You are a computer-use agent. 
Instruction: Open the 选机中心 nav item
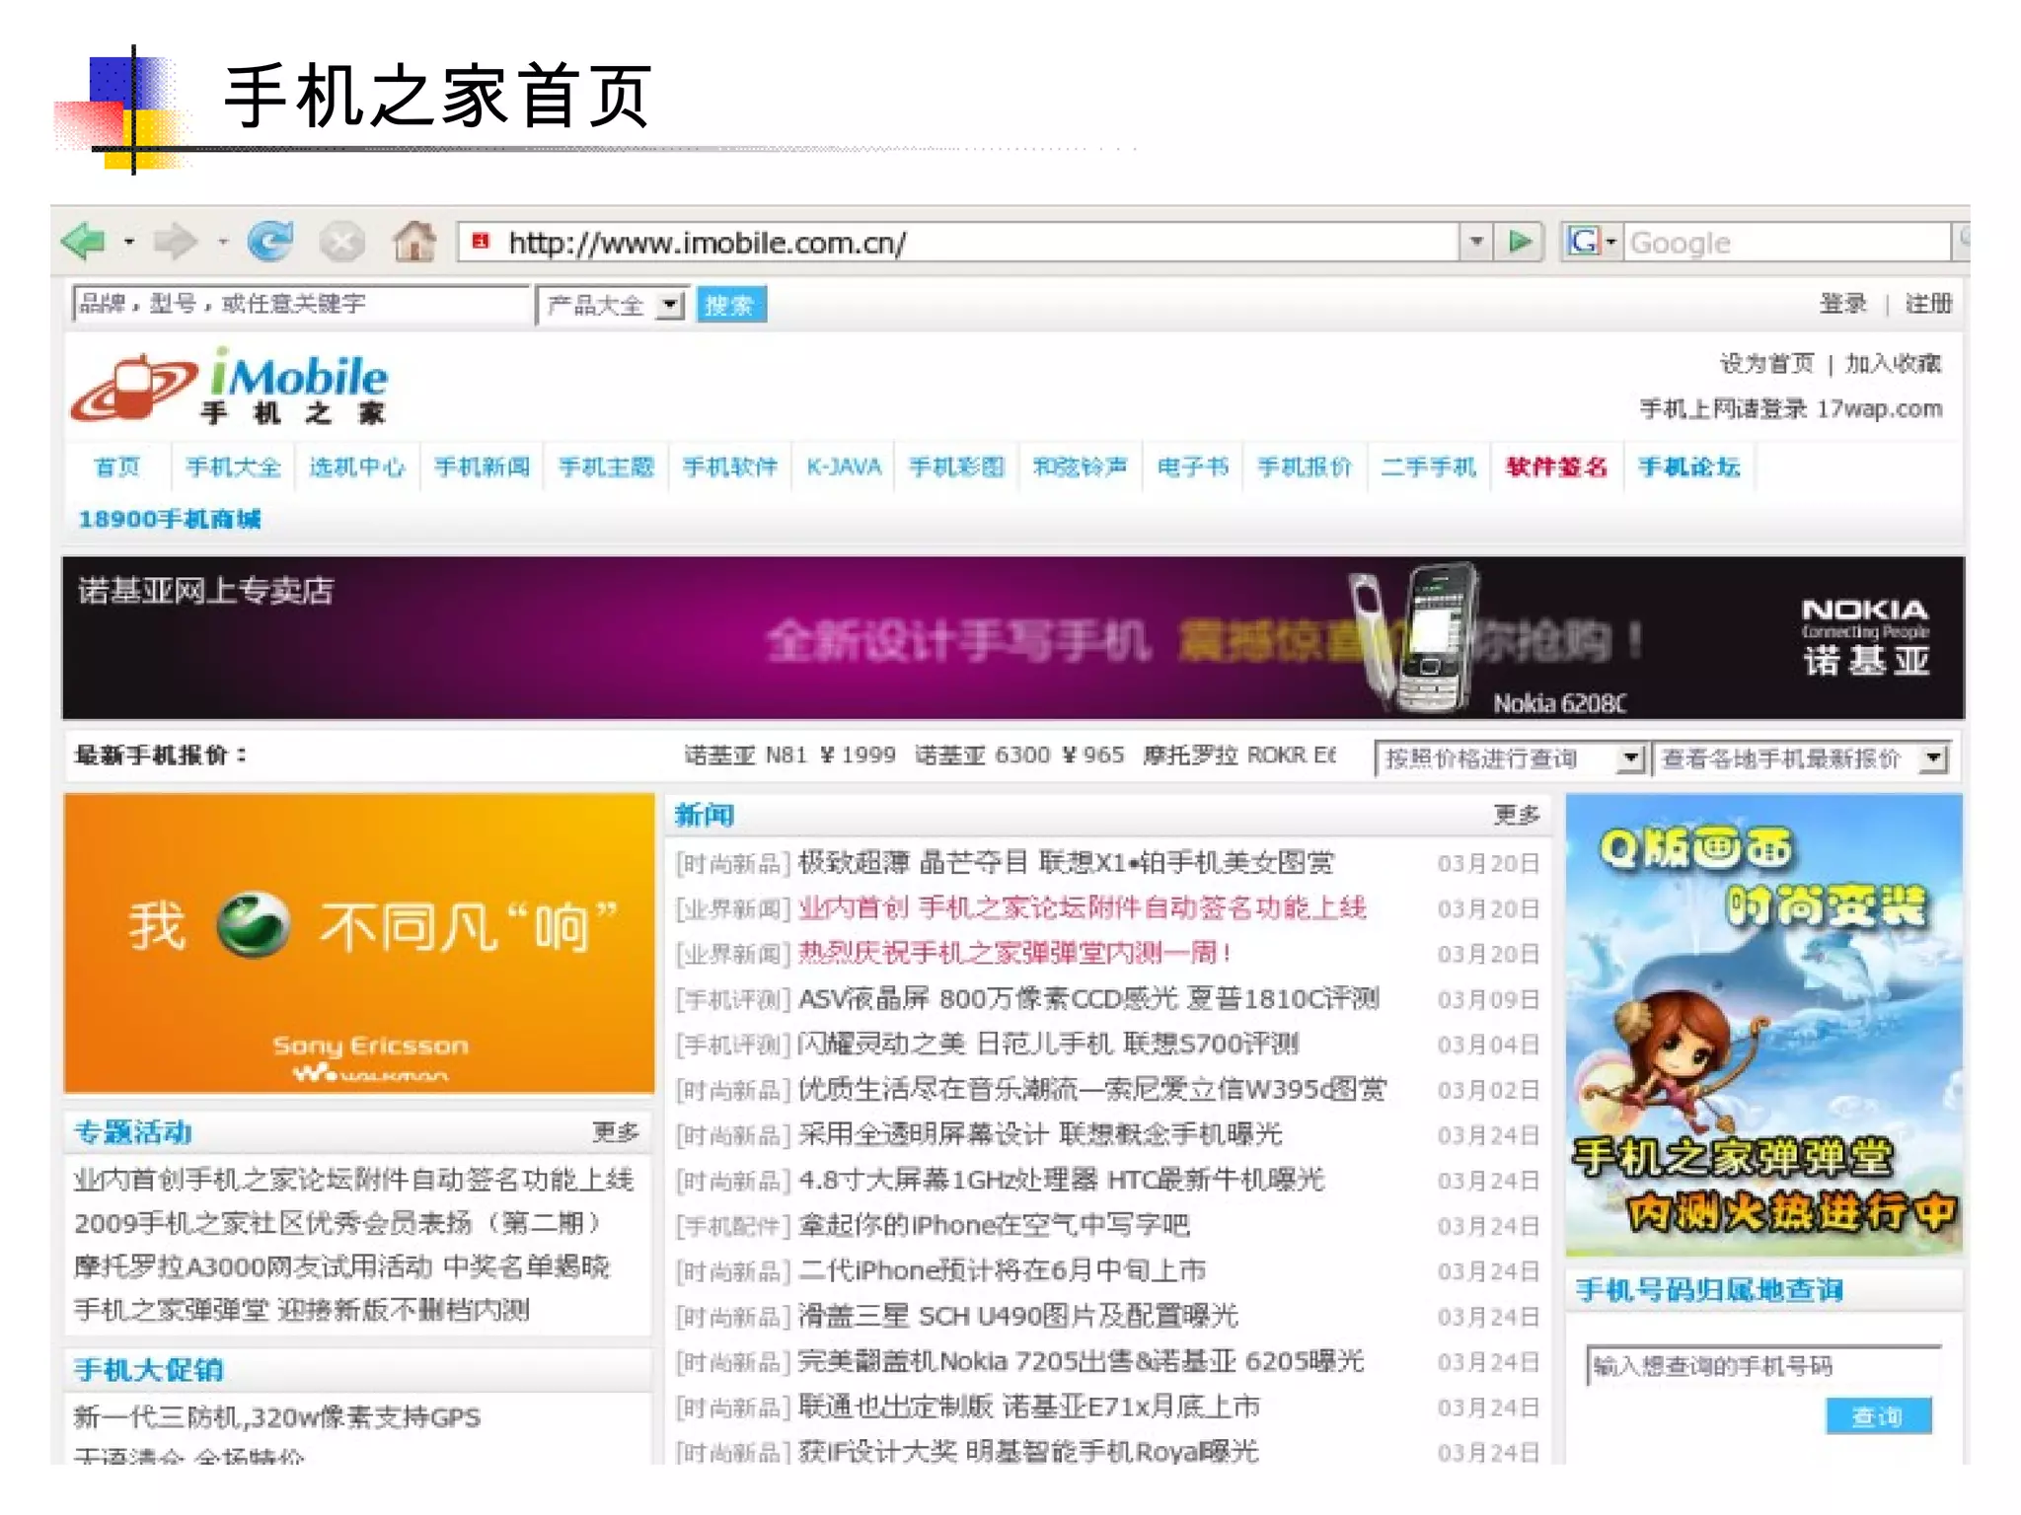[357, 467]
